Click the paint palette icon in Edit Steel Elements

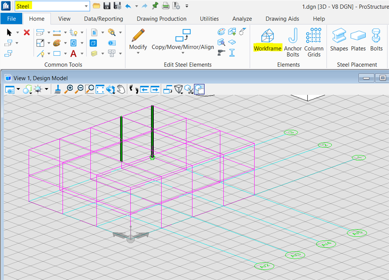[x=221, y=32]
